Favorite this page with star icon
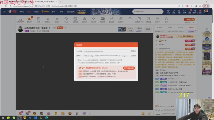The width and height of the screenshot is (214, 120). tap(183, 6)
